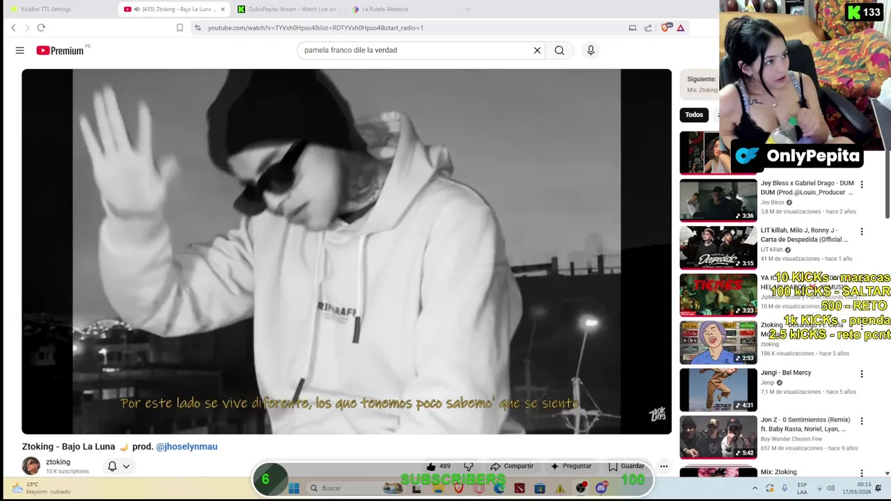The height and width of the screenshot is (501, 891).
Task: Open Microsoft Edge from taskbar
Action: coord(499,488)
